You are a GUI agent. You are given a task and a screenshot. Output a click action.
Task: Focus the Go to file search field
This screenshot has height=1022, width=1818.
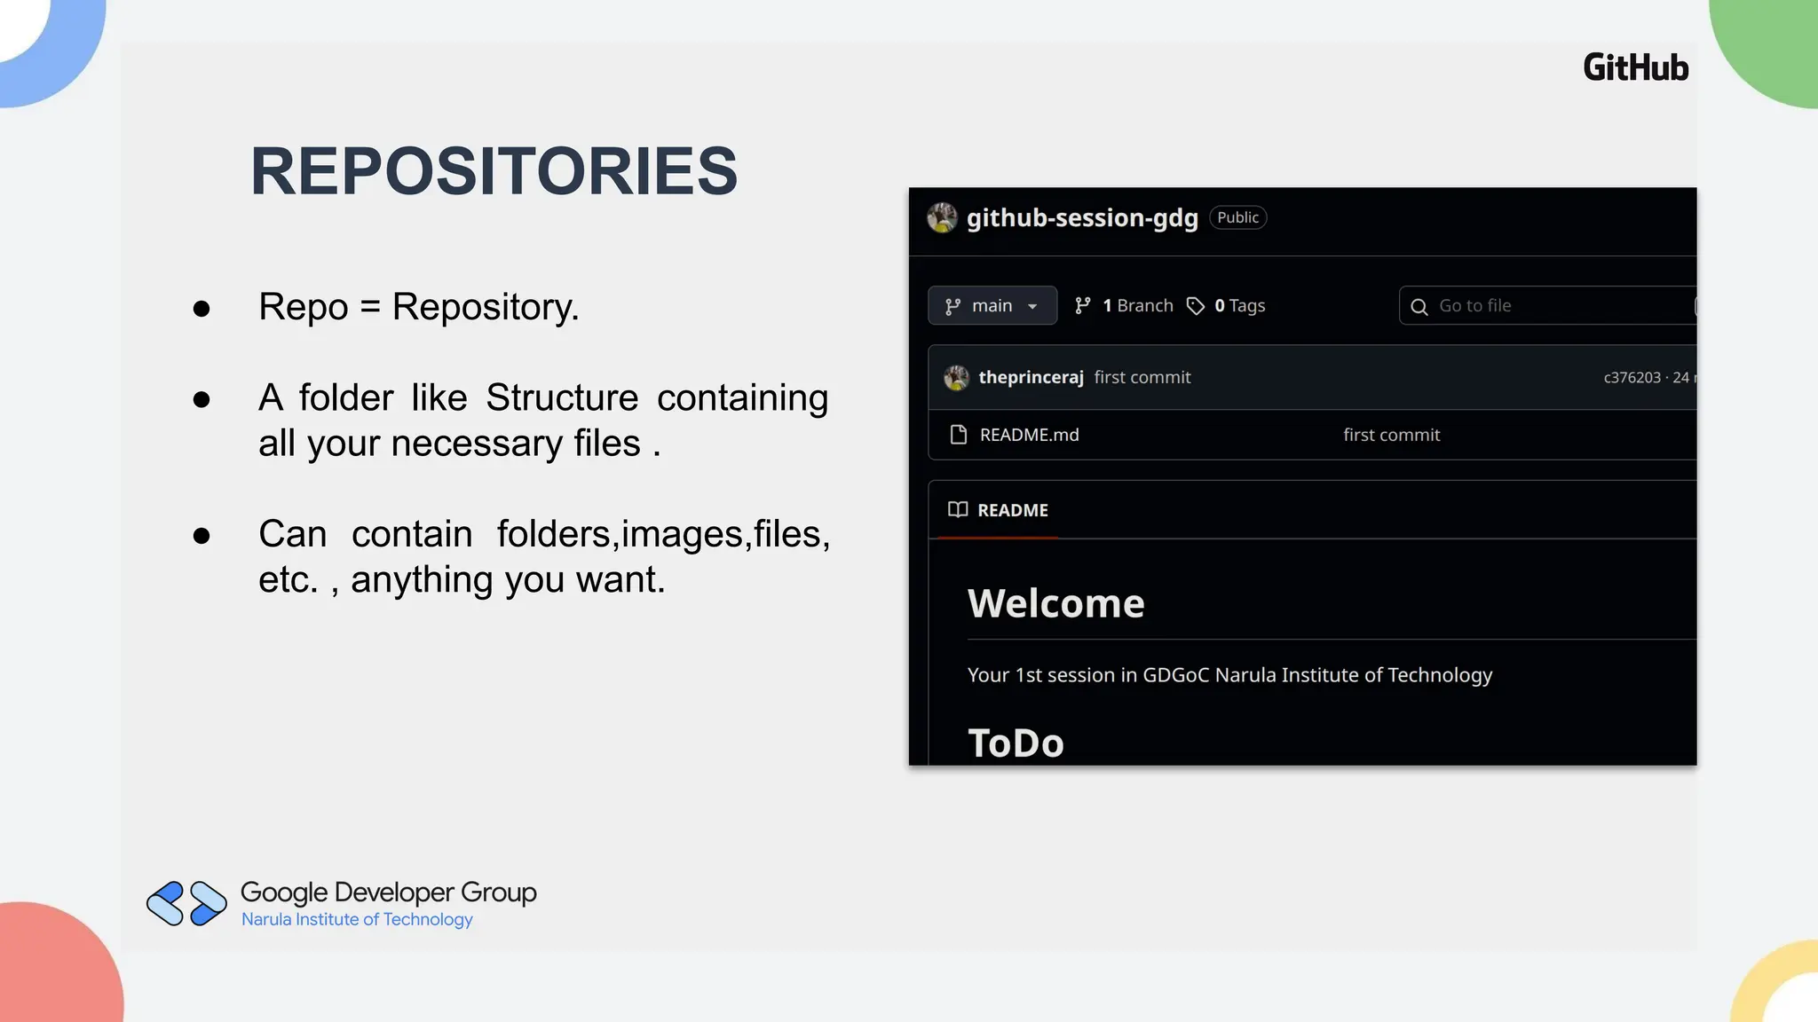(1547, 305)
